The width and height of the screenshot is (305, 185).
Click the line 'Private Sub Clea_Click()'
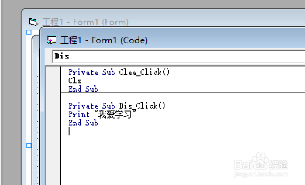click(119, 72)
